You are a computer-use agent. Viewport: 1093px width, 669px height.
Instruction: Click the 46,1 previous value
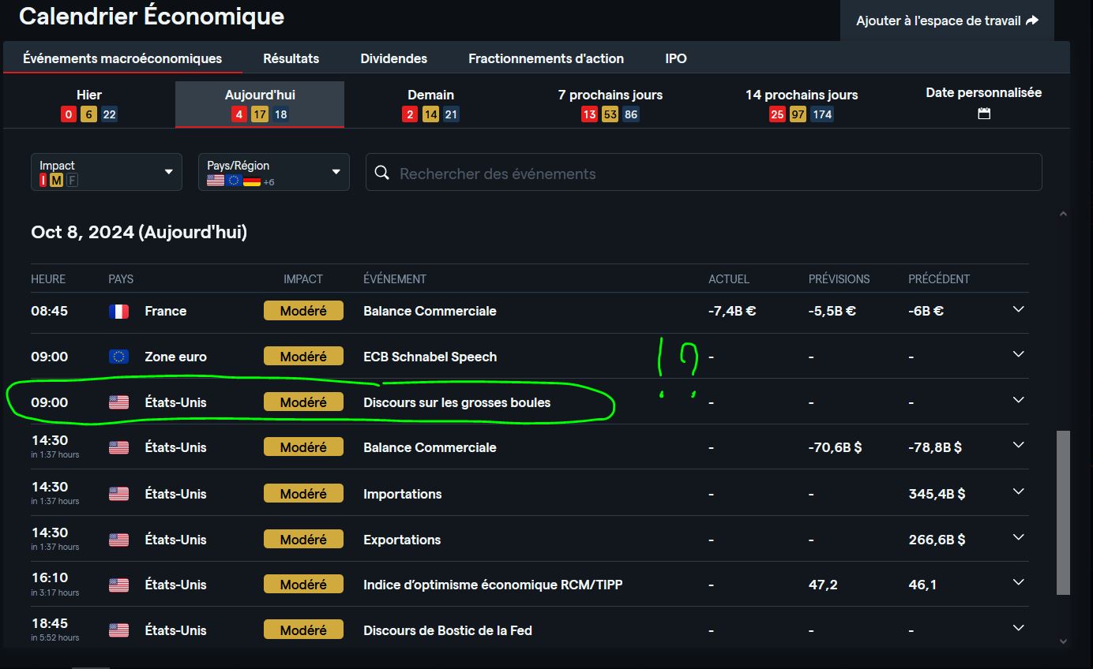click(x=922, y=585)
